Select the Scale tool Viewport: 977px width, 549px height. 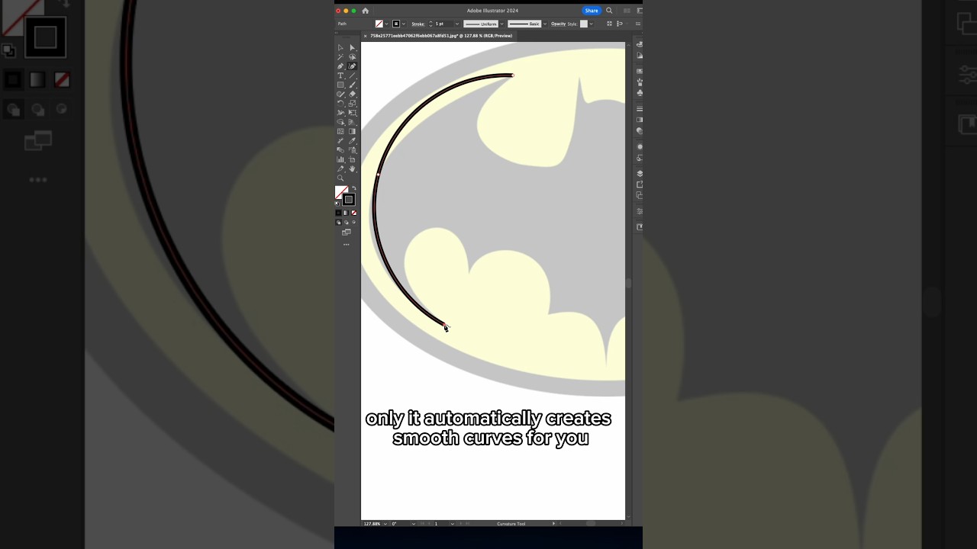(x=352, y=103)
